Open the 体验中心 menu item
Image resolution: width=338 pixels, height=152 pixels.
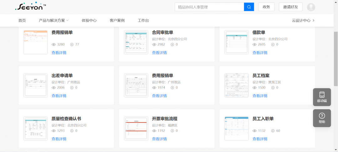[x=89, y=21]
